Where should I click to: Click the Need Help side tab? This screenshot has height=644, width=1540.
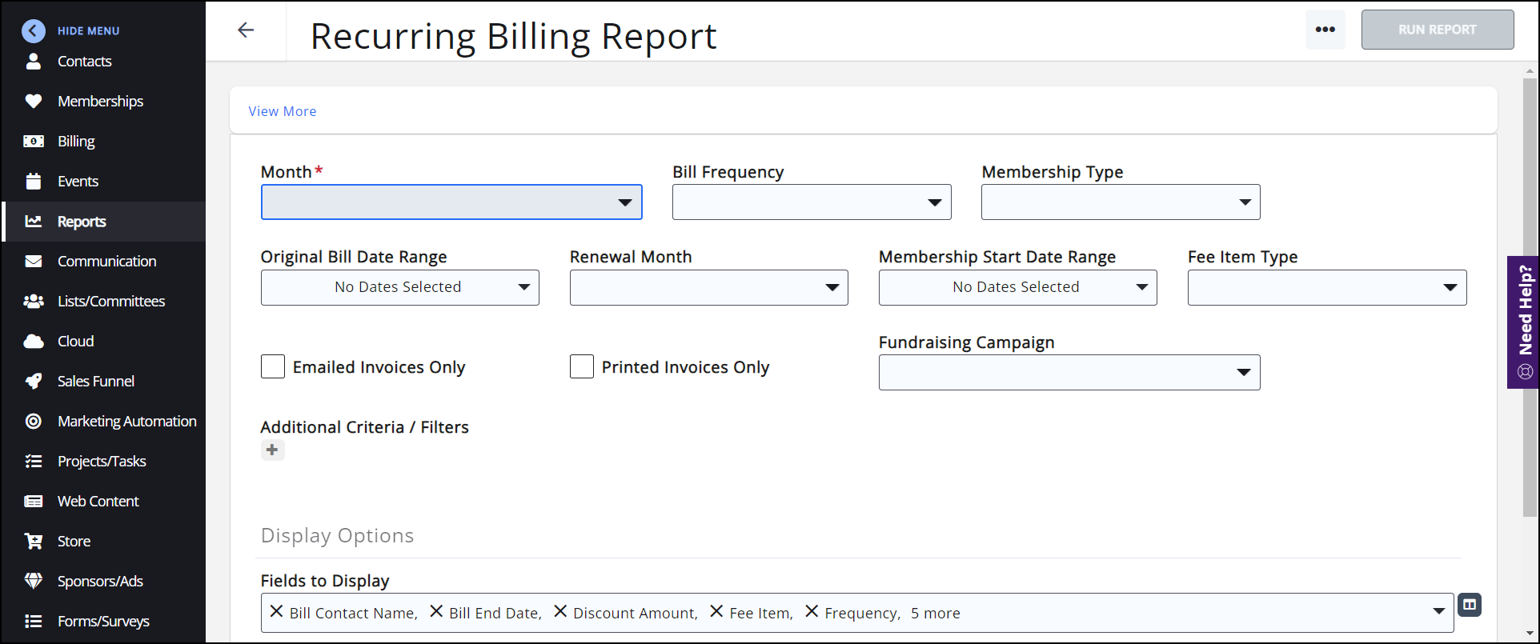pos(1524,322)
